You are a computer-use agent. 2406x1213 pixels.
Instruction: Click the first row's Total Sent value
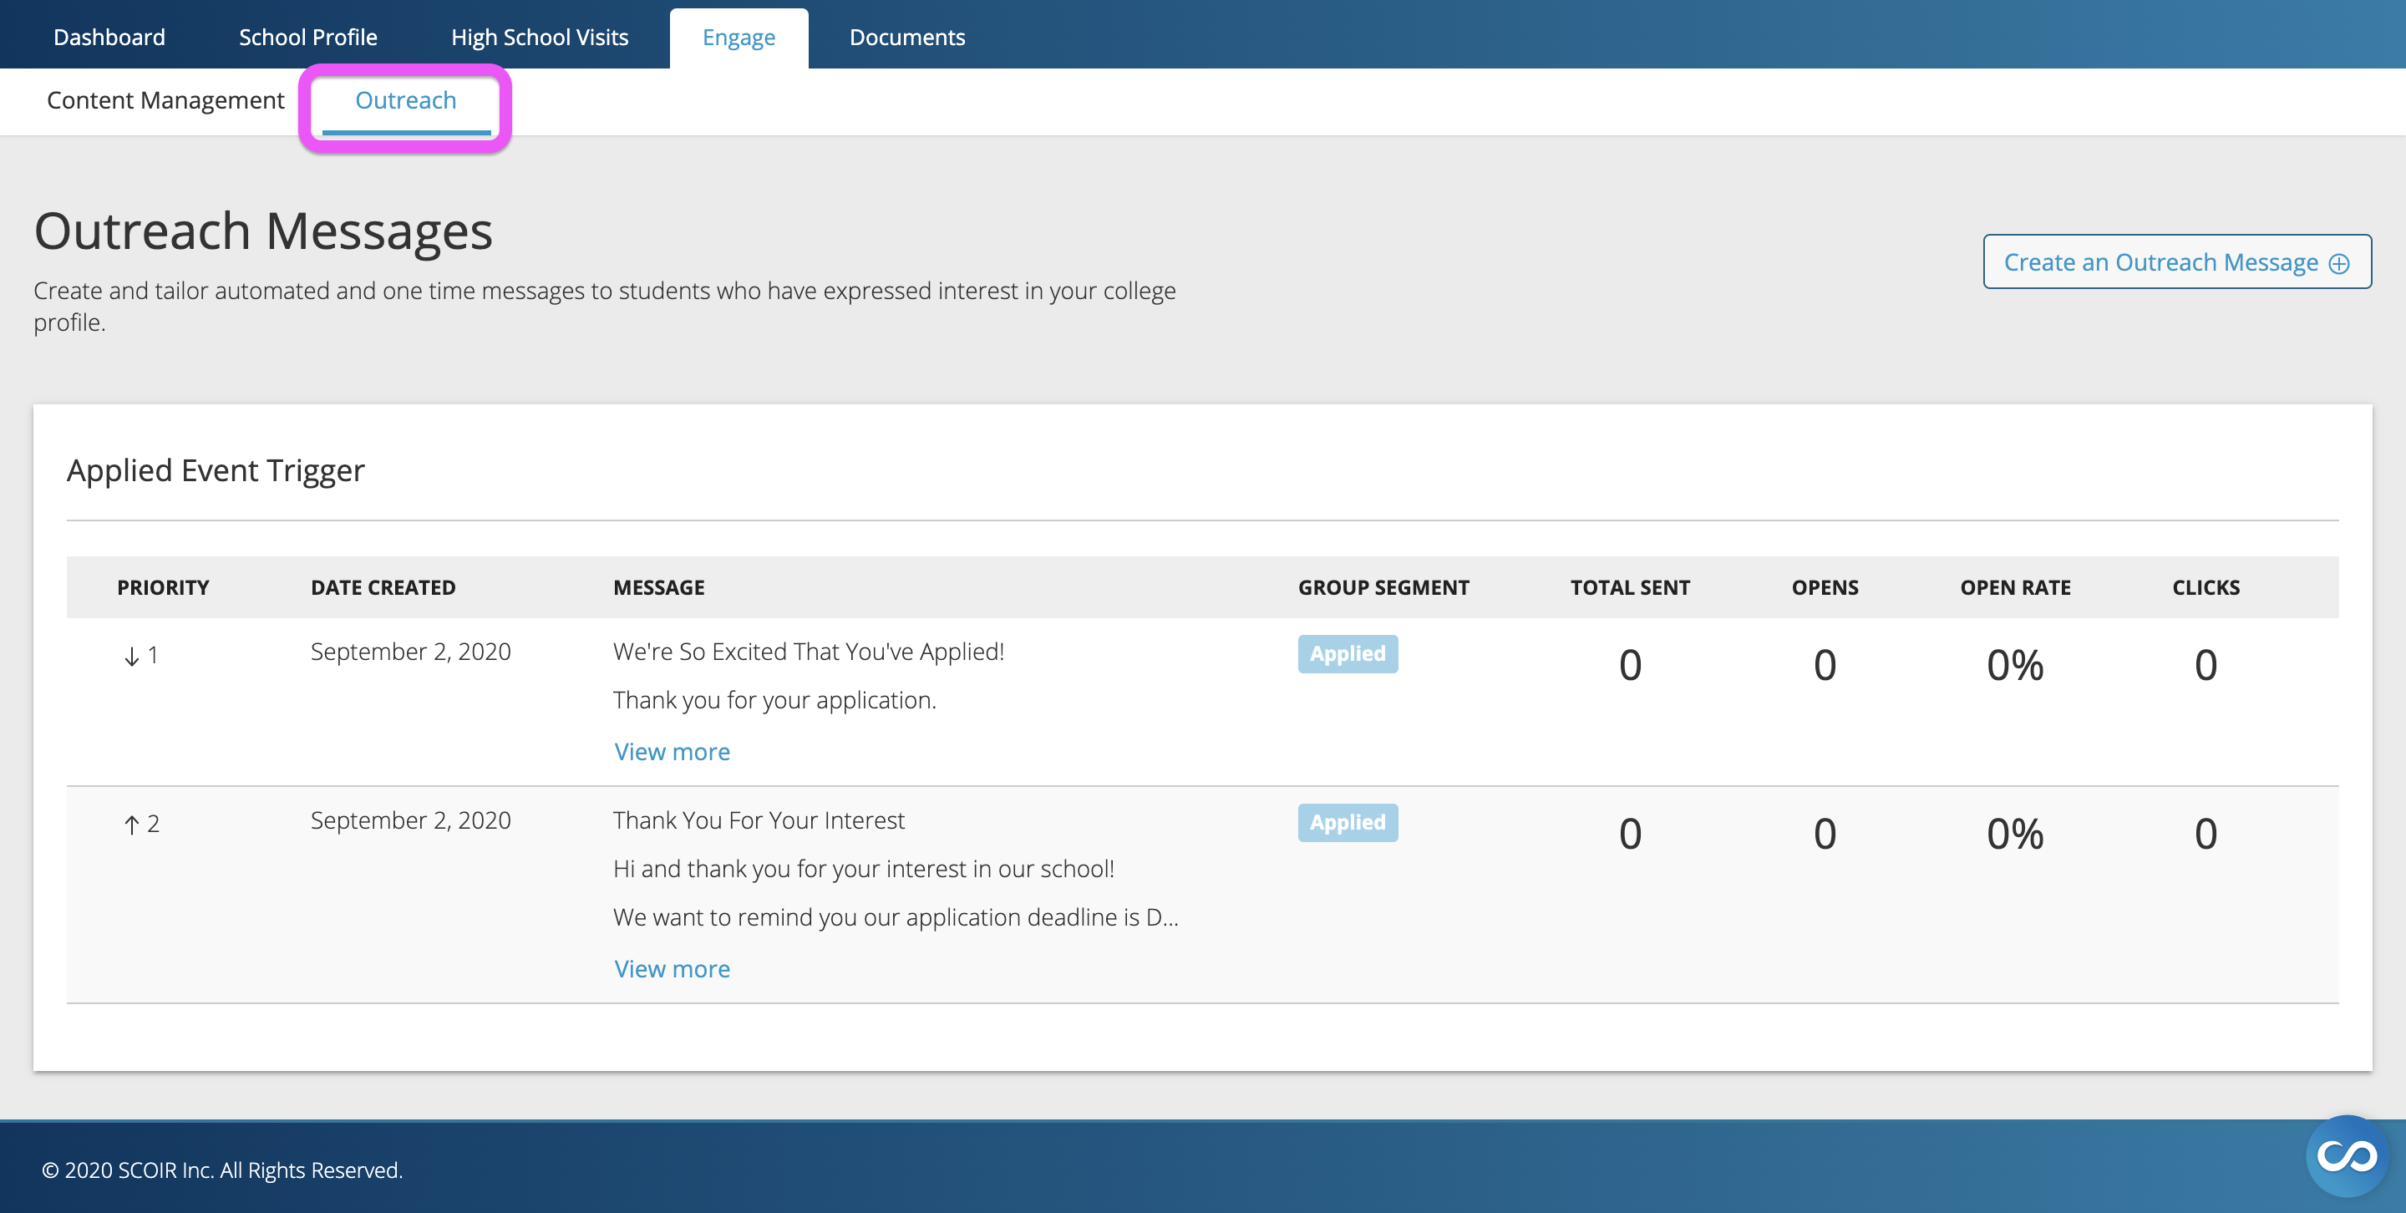[1630, 665]
